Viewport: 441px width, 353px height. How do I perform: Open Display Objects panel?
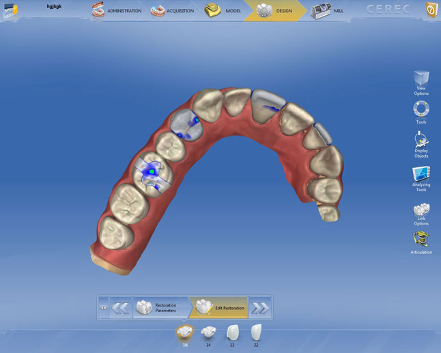pyautogui.click(x=421, y=144)
